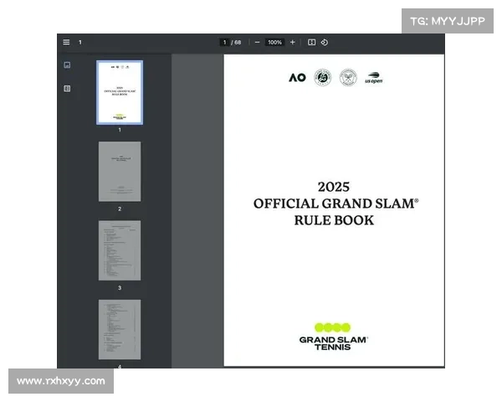This screenshot has width=502, height=402.
Task: Rotate the document with the rotate icon
Action: click(x=325, y=43)
